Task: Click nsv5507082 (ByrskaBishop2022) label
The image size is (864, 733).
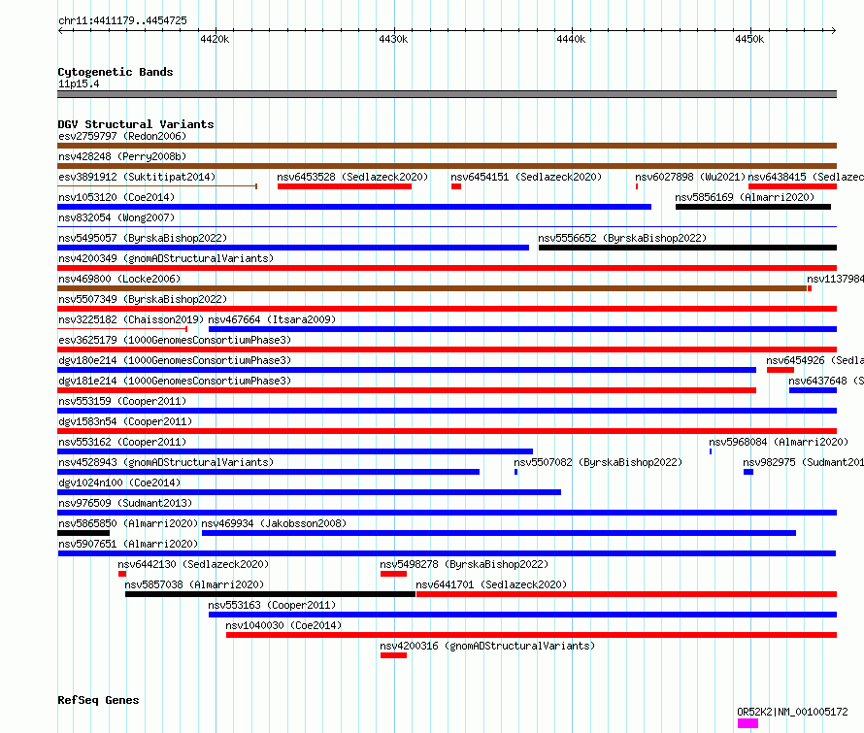Action: coord(598,462)
